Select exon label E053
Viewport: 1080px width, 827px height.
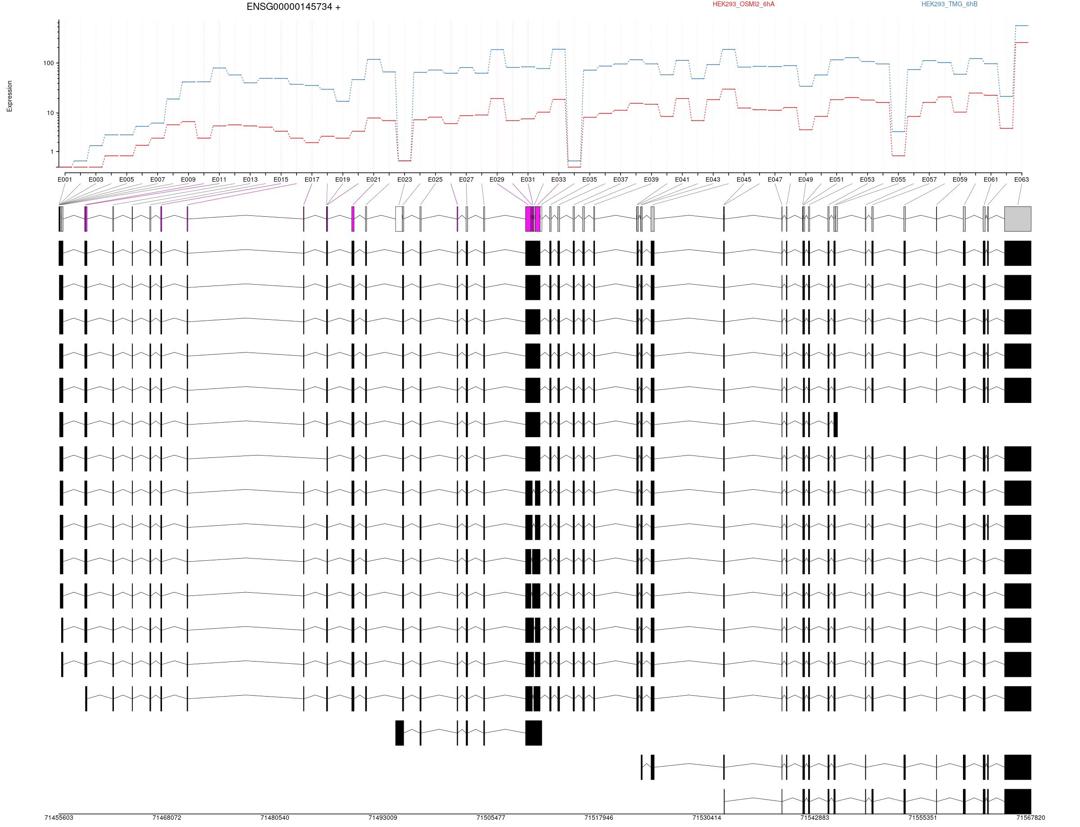click(867, 180)
